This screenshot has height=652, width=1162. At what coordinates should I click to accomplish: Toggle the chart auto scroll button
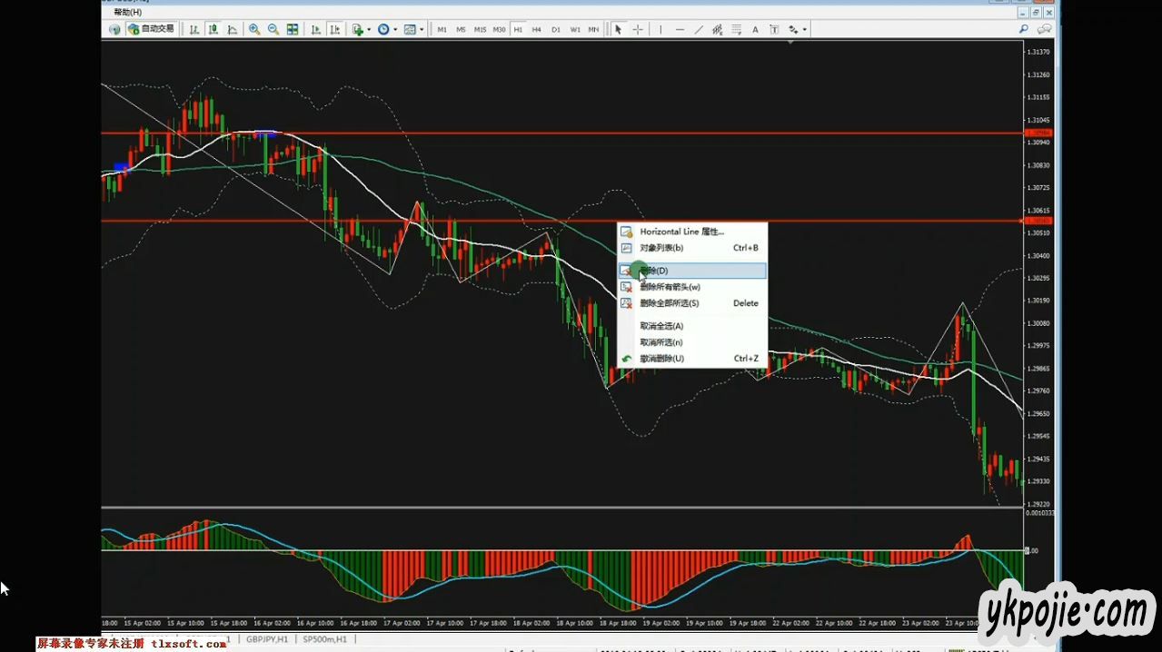[316, 29]
